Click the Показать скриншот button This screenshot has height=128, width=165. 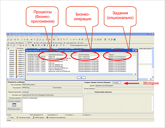pyautogui.click(x=14, y=101)
